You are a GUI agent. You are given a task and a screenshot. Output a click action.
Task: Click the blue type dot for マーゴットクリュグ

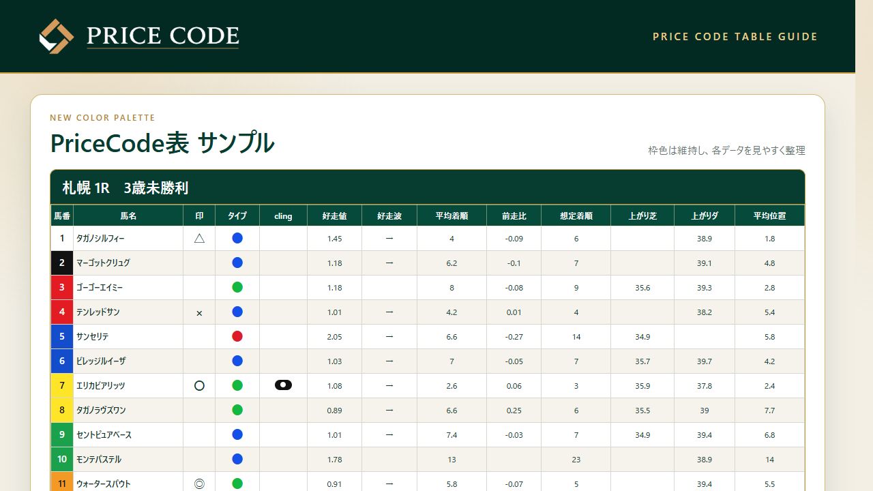237,263
